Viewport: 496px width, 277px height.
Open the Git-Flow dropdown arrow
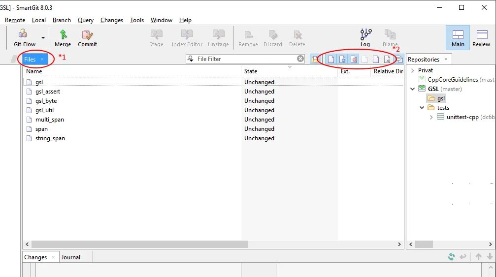(x=43, y=38)
